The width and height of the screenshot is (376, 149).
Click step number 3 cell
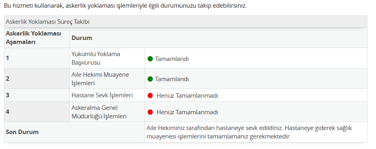click(x=37, y=95)
